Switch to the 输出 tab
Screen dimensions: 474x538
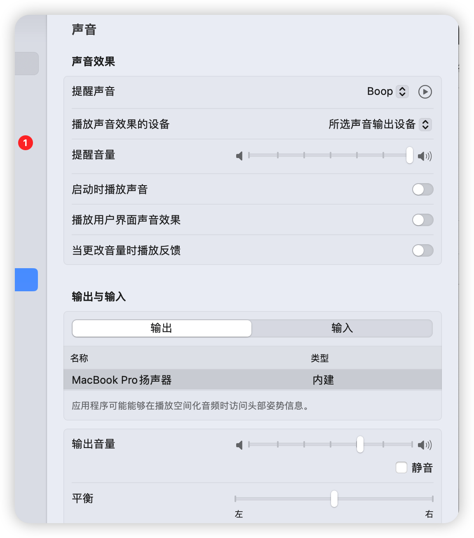162,328
